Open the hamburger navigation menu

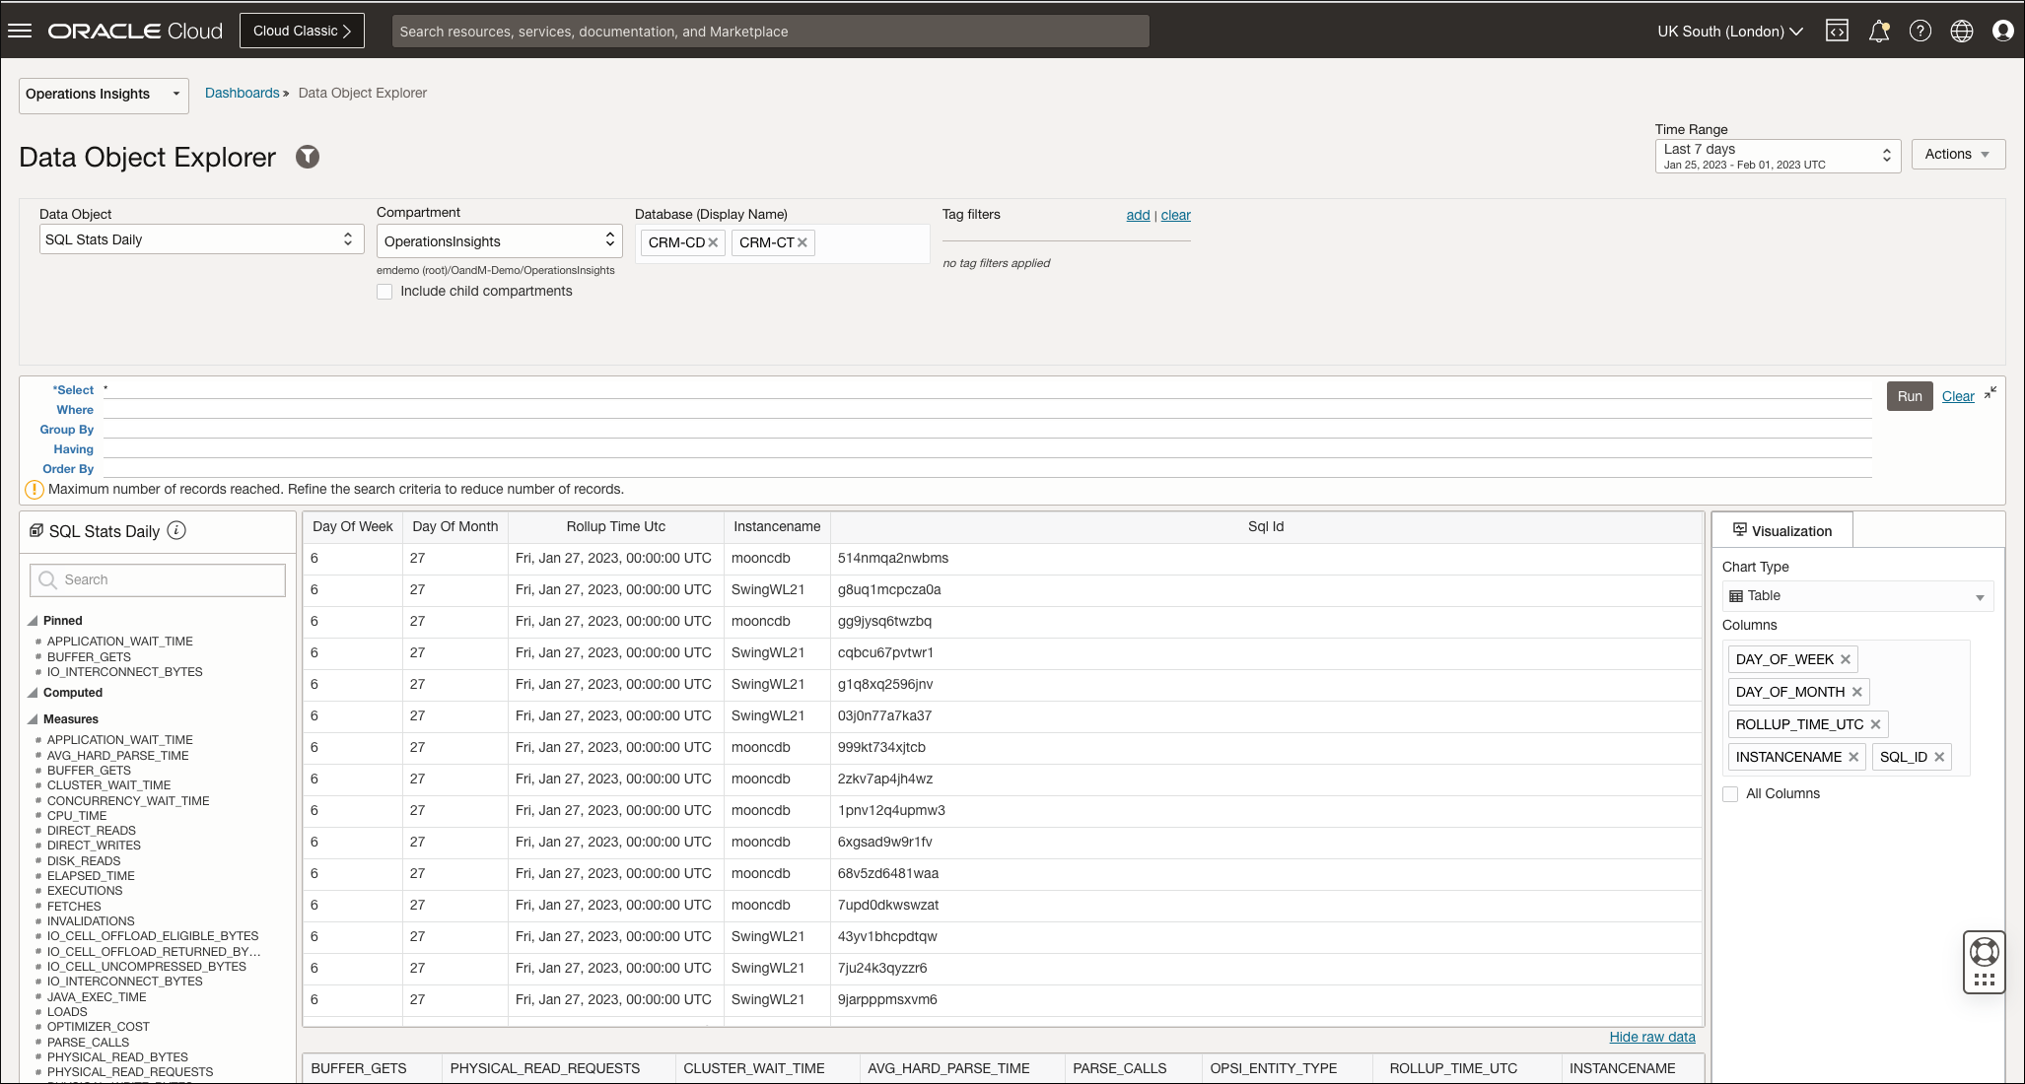point(20,31)
